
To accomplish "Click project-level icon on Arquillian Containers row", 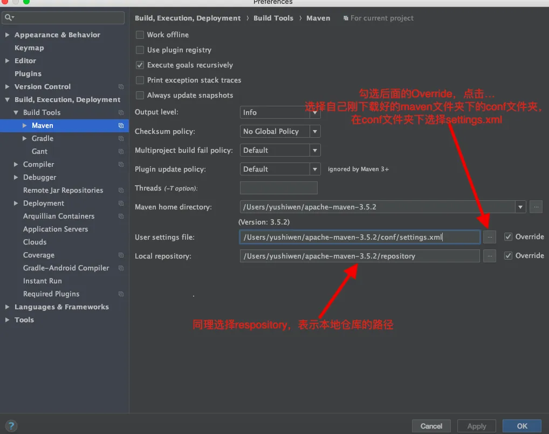I will [121, 216].
